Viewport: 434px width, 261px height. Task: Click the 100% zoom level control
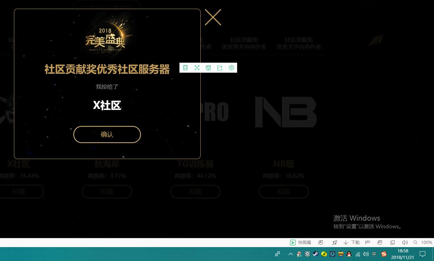tap(426, 243)
